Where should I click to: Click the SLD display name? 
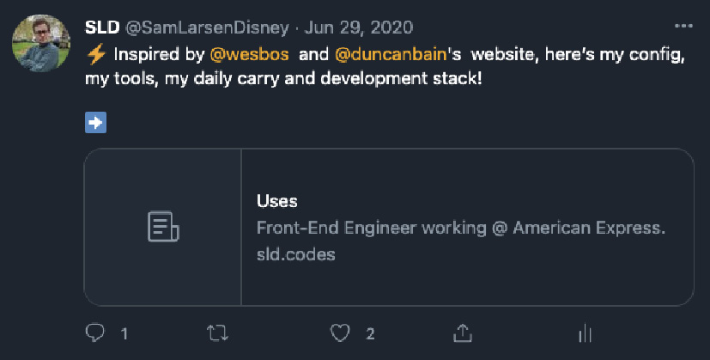[103, 27]
